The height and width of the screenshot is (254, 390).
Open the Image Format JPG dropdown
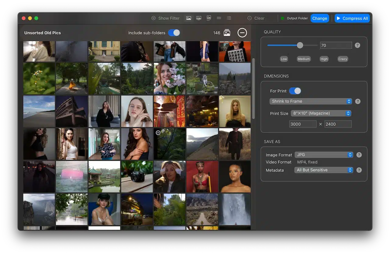click(324, 155)
